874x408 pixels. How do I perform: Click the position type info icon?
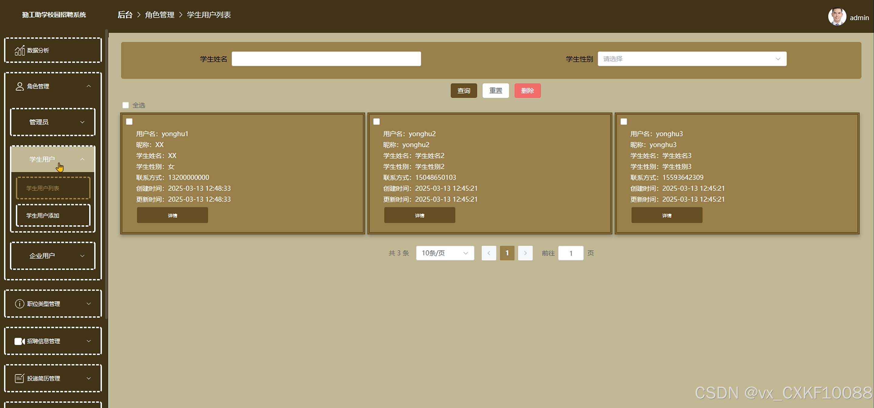(19, 304)
